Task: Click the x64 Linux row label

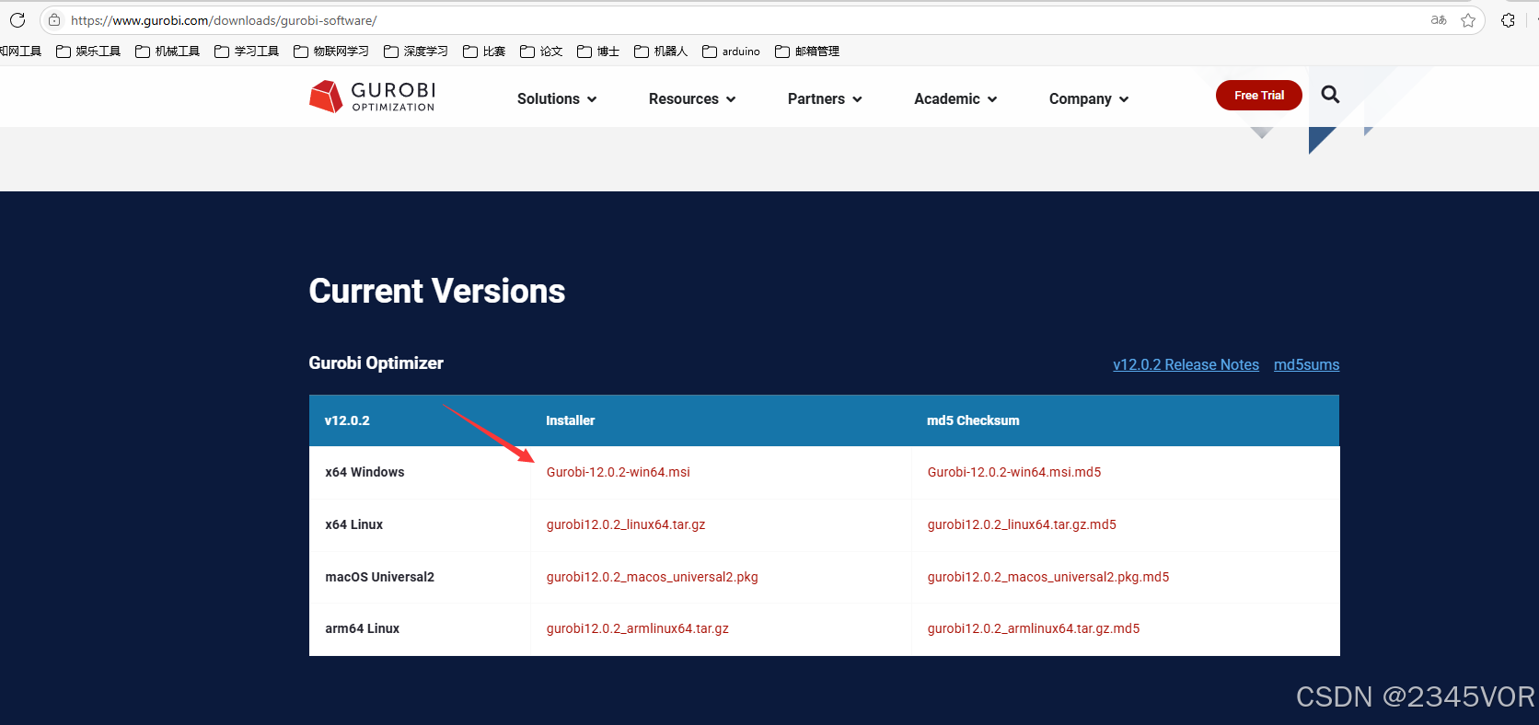Action: 353,524
